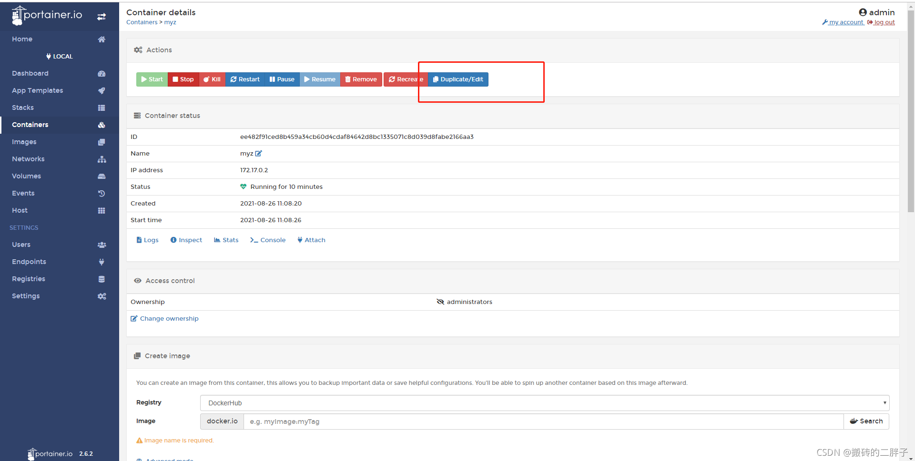Toggle sidebar collapse arrows icon

102,17
